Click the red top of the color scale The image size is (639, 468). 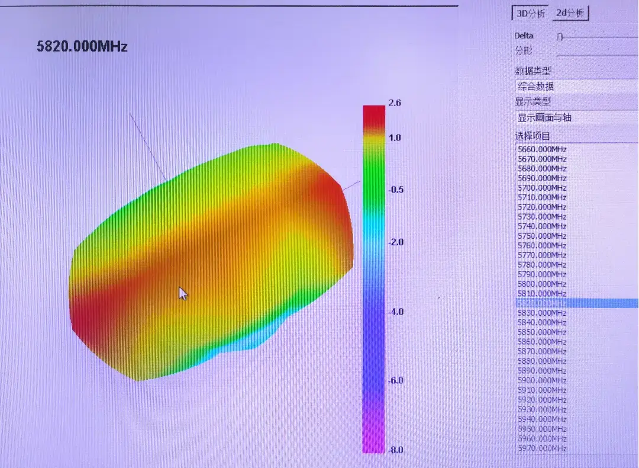click(374, 114)
